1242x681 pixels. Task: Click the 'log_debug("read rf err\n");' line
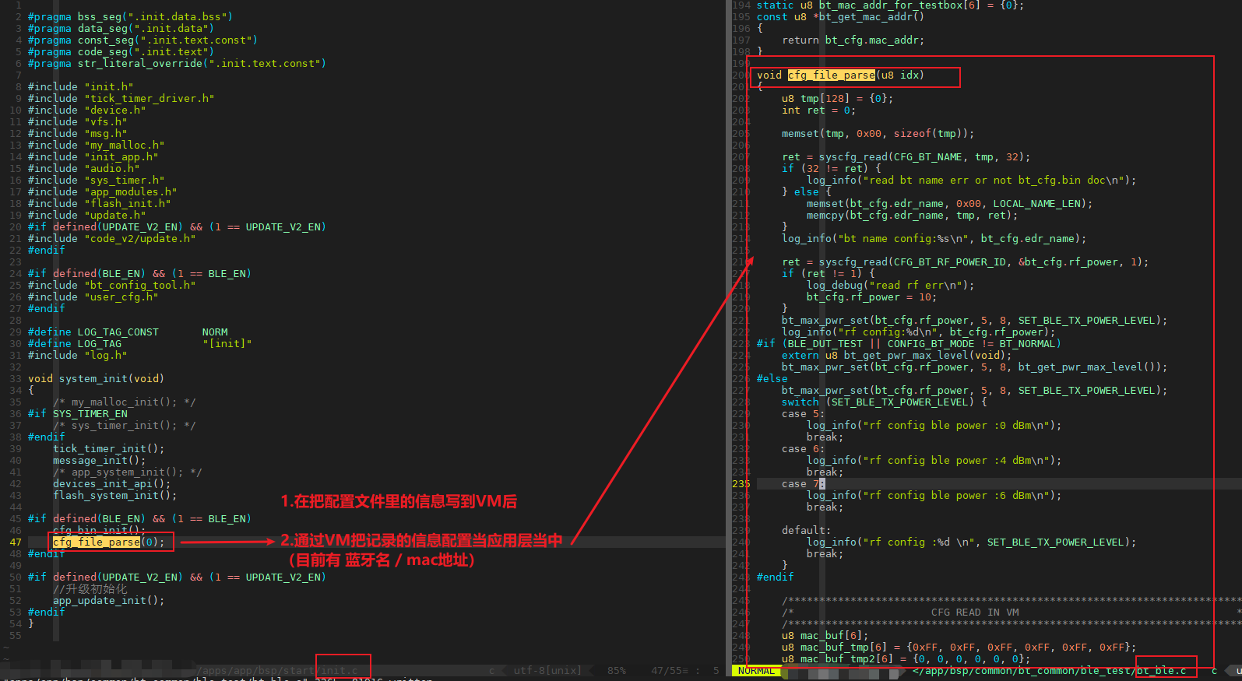click(x=890, y=285)
